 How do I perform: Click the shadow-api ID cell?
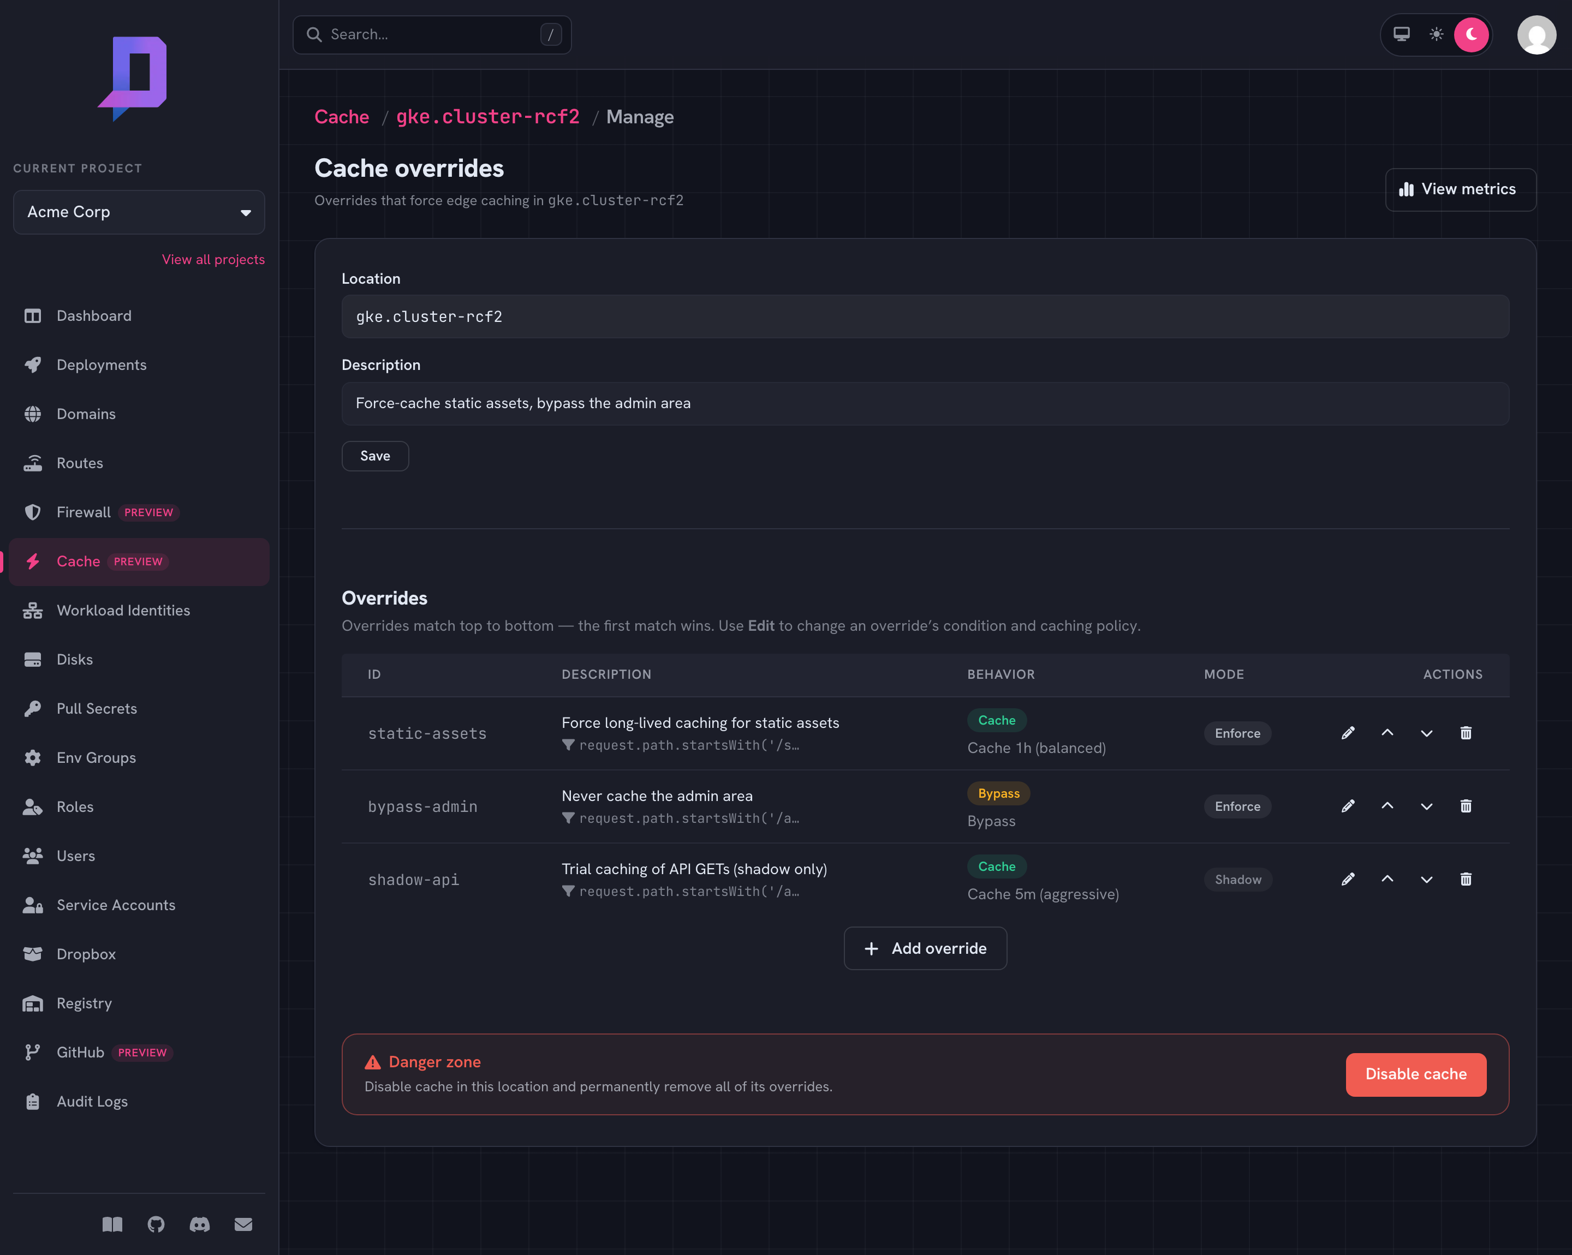pos(413,880)
